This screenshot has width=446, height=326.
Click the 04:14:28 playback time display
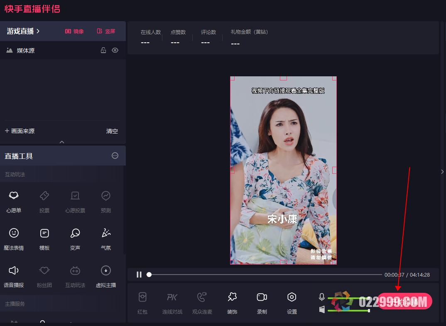420,275
